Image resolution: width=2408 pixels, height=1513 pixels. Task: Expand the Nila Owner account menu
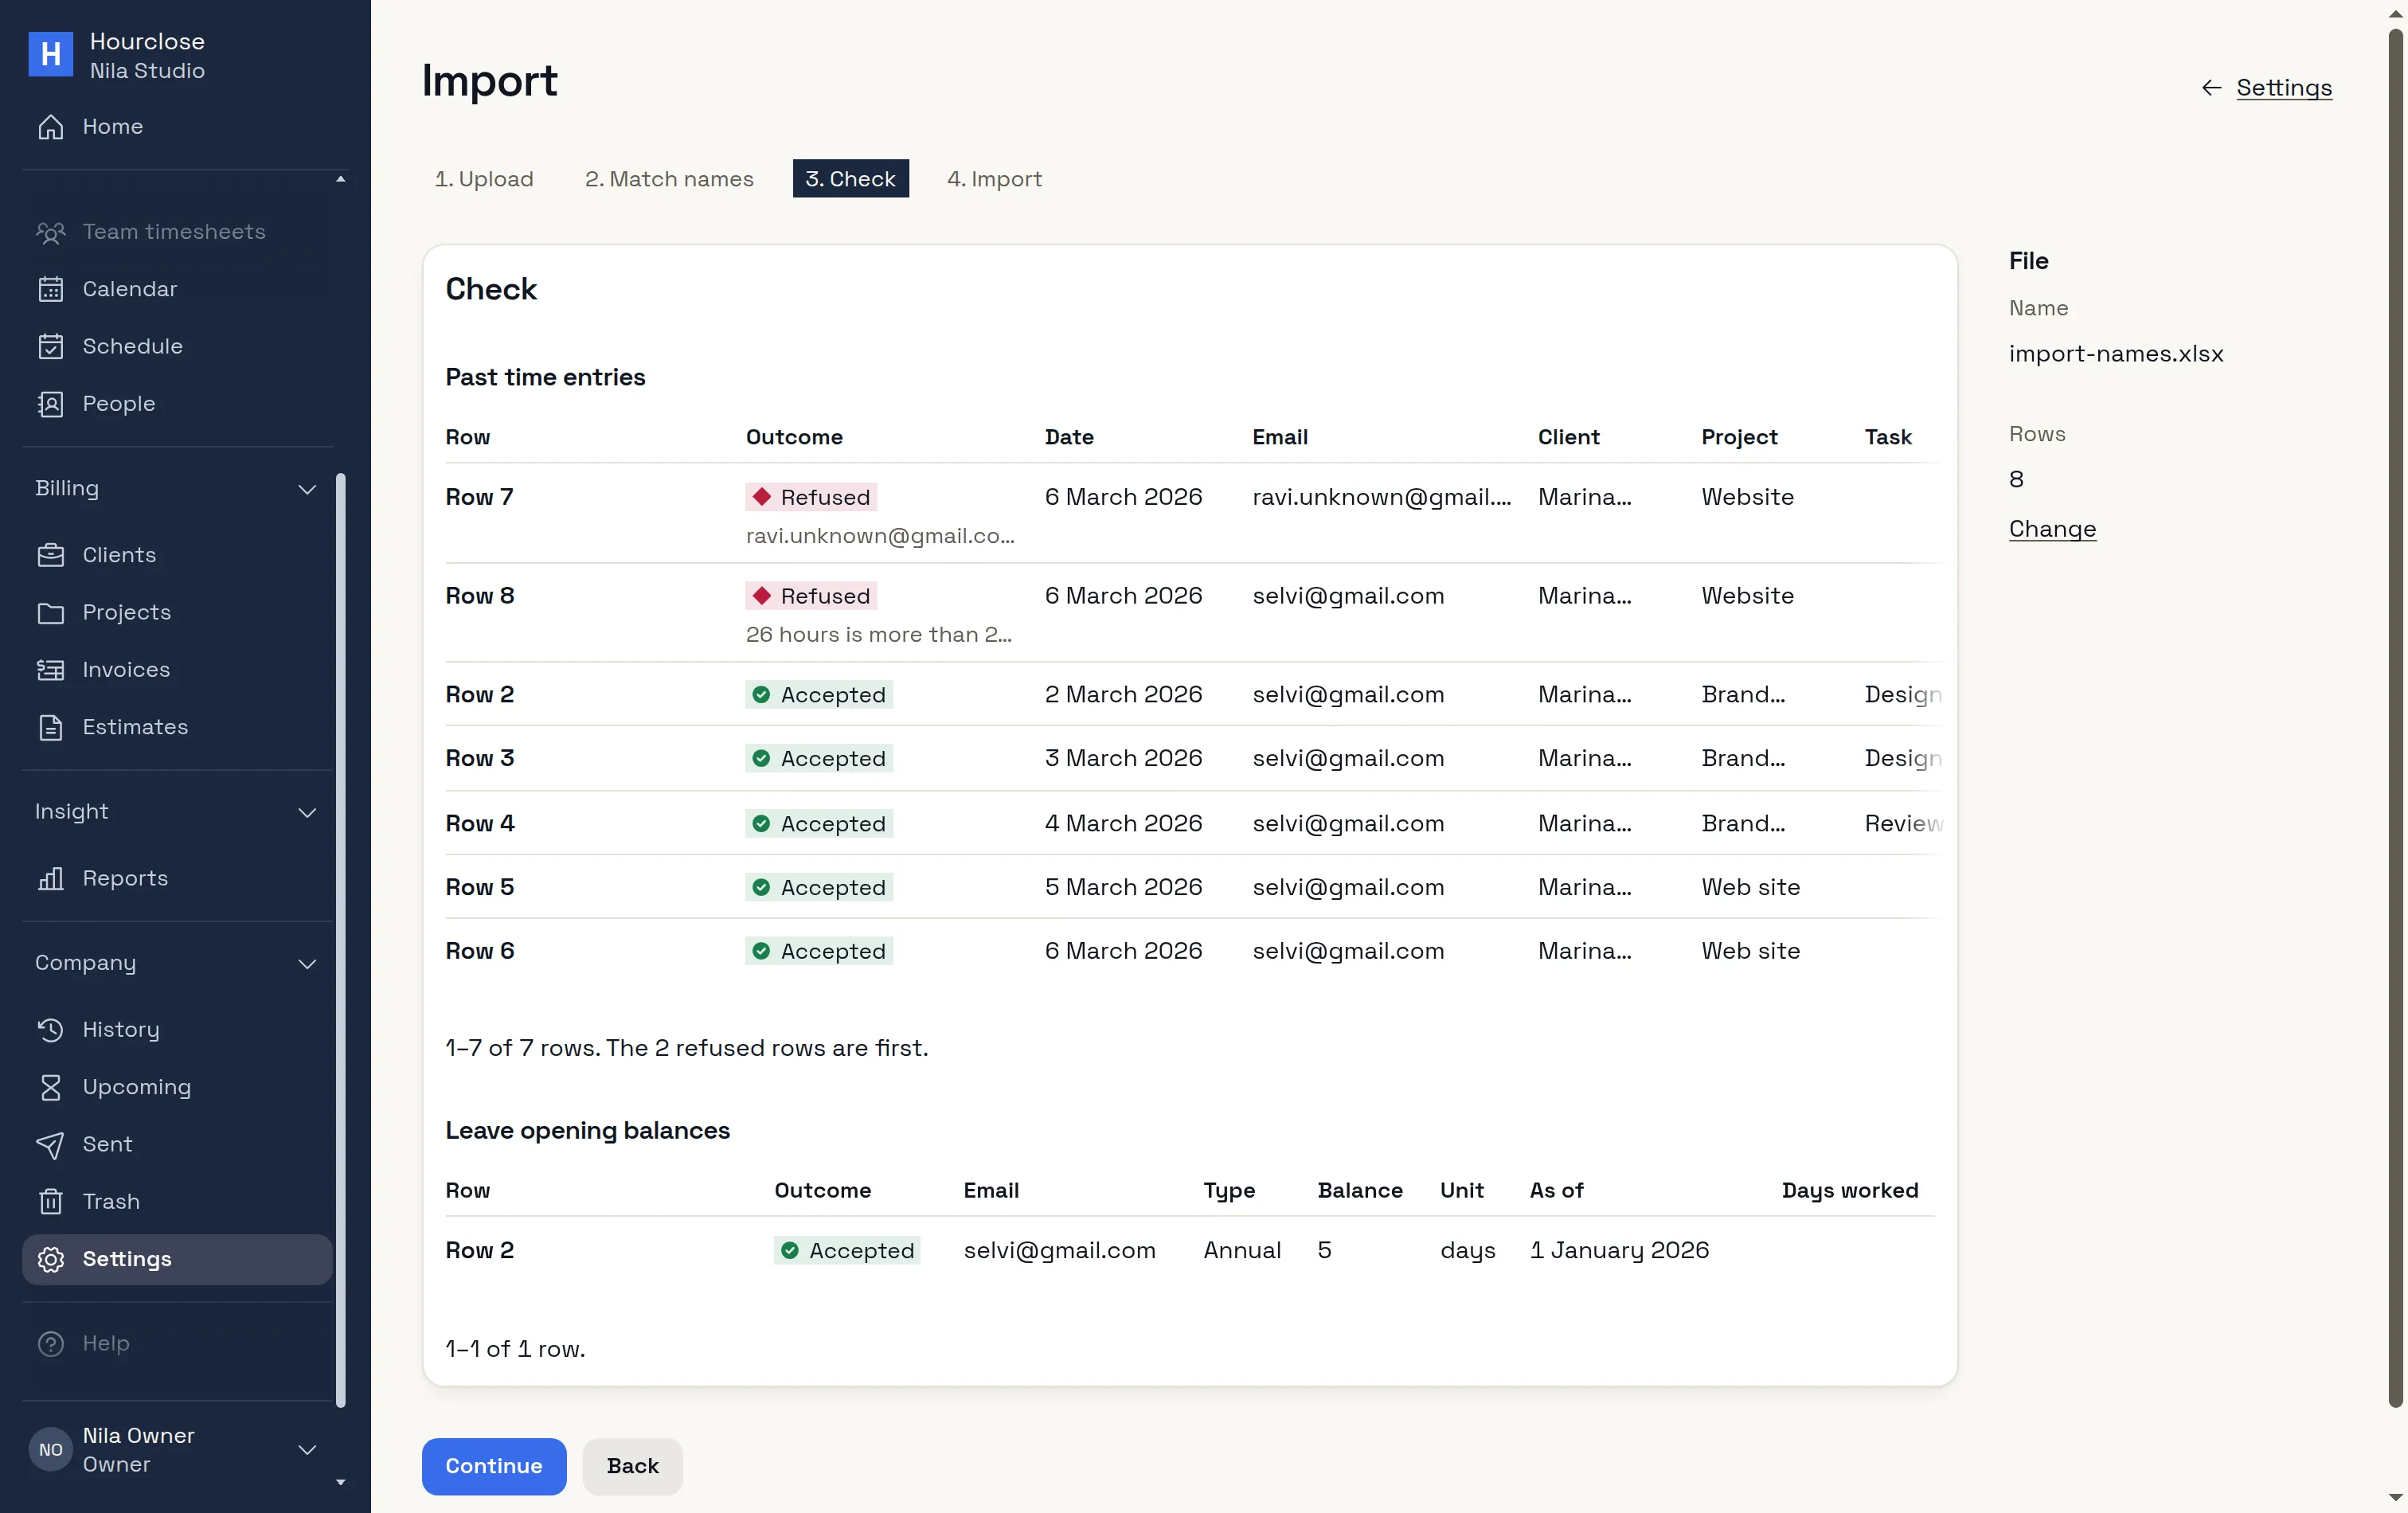point(307,1449)
